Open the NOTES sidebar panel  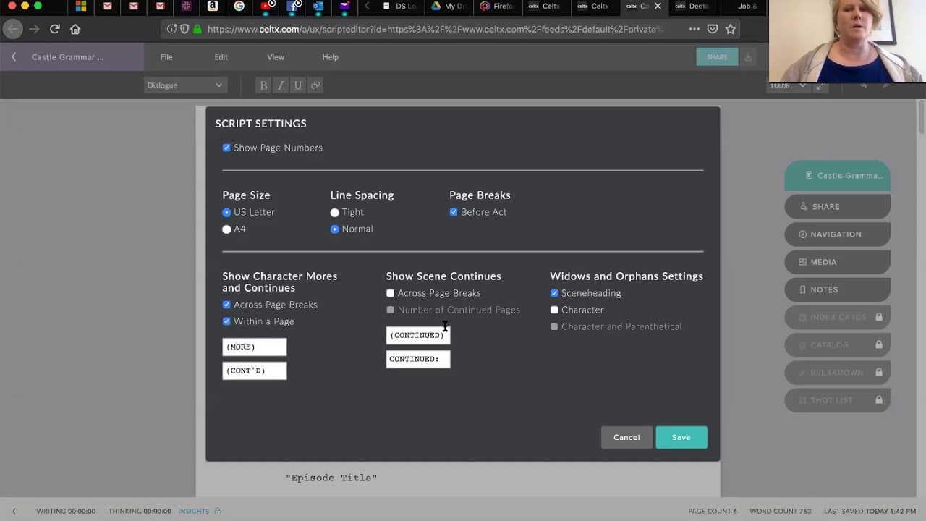point(838,289)
